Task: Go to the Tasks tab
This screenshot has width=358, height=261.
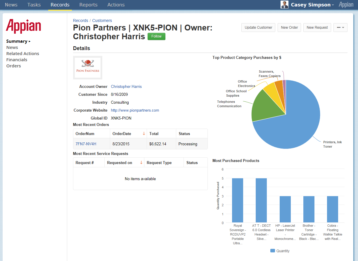Action: click(x=34, y=5)
